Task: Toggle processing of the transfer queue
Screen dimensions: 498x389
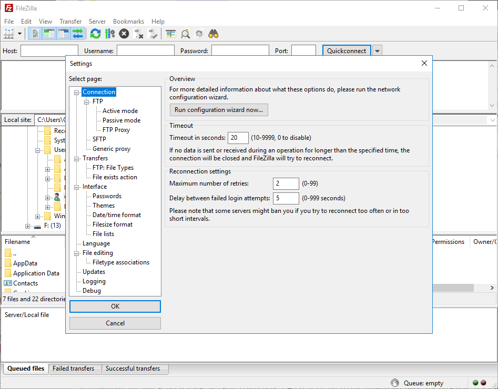Action: (x=110, y=34)
